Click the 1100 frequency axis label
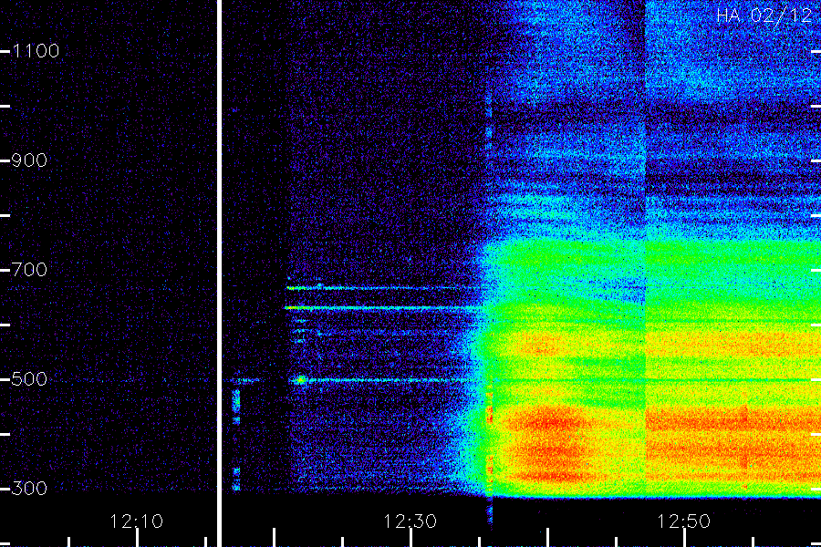Screen dimensions: 821x547 (x=36, y=51)
